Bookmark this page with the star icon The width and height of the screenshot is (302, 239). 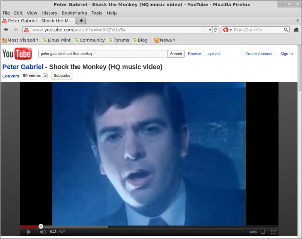203,30
